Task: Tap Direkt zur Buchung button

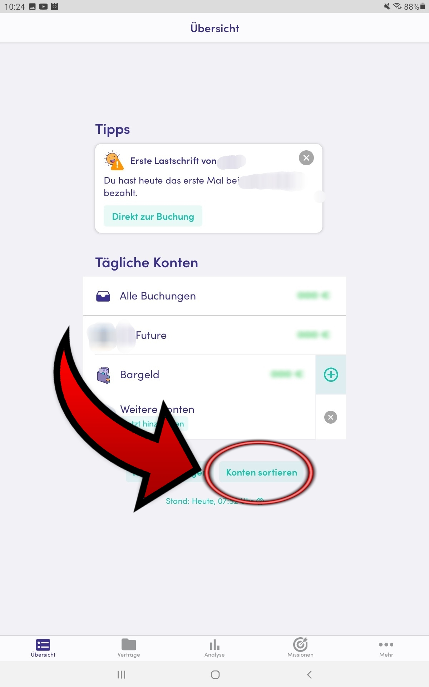Action: [x=153, y=216]
